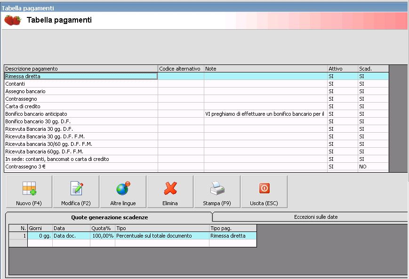
Task: Click the Uscita (ESC) button label
Action: point(264,203)
